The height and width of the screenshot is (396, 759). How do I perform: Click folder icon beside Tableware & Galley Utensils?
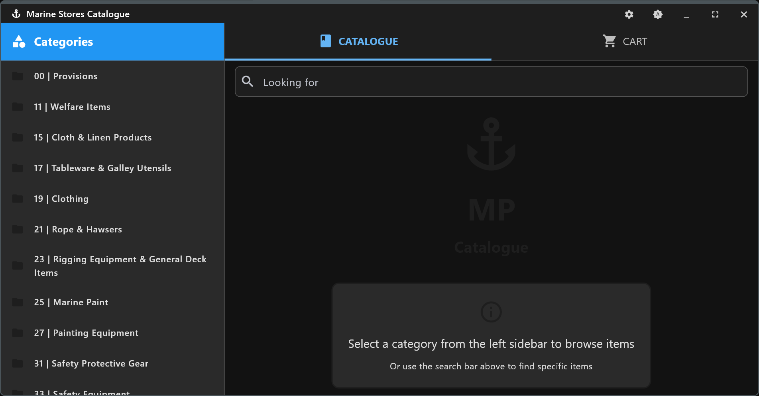tap(18, 168)
